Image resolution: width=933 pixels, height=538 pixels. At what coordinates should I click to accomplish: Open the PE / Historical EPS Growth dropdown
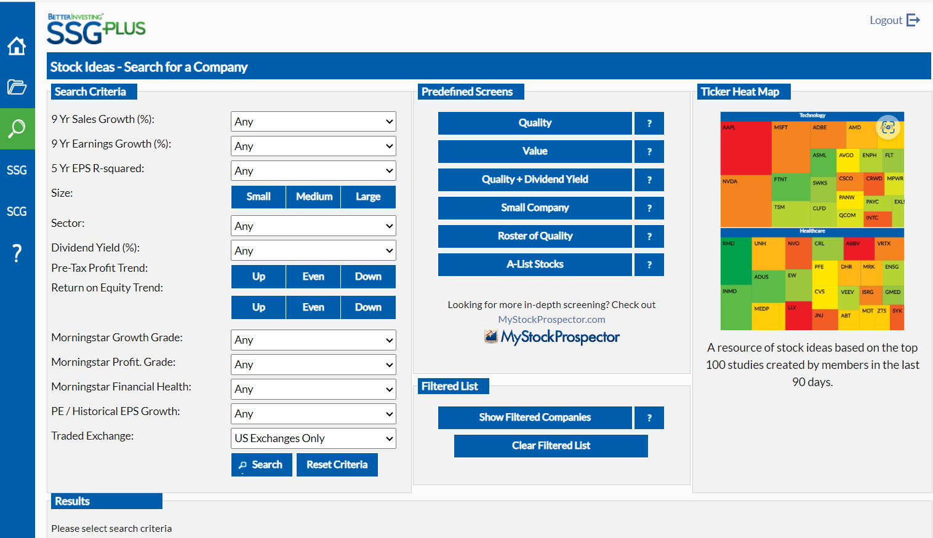314,414
